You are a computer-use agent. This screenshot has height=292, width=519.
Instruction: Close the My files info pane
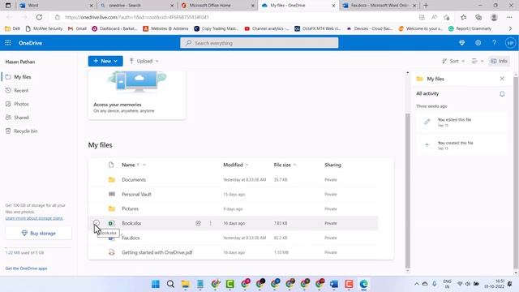pos(502,79)
